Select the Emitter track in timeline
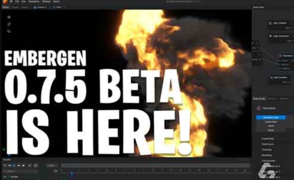Image resolution: width=294 pixels, height=180 pixels. point(15,177)
